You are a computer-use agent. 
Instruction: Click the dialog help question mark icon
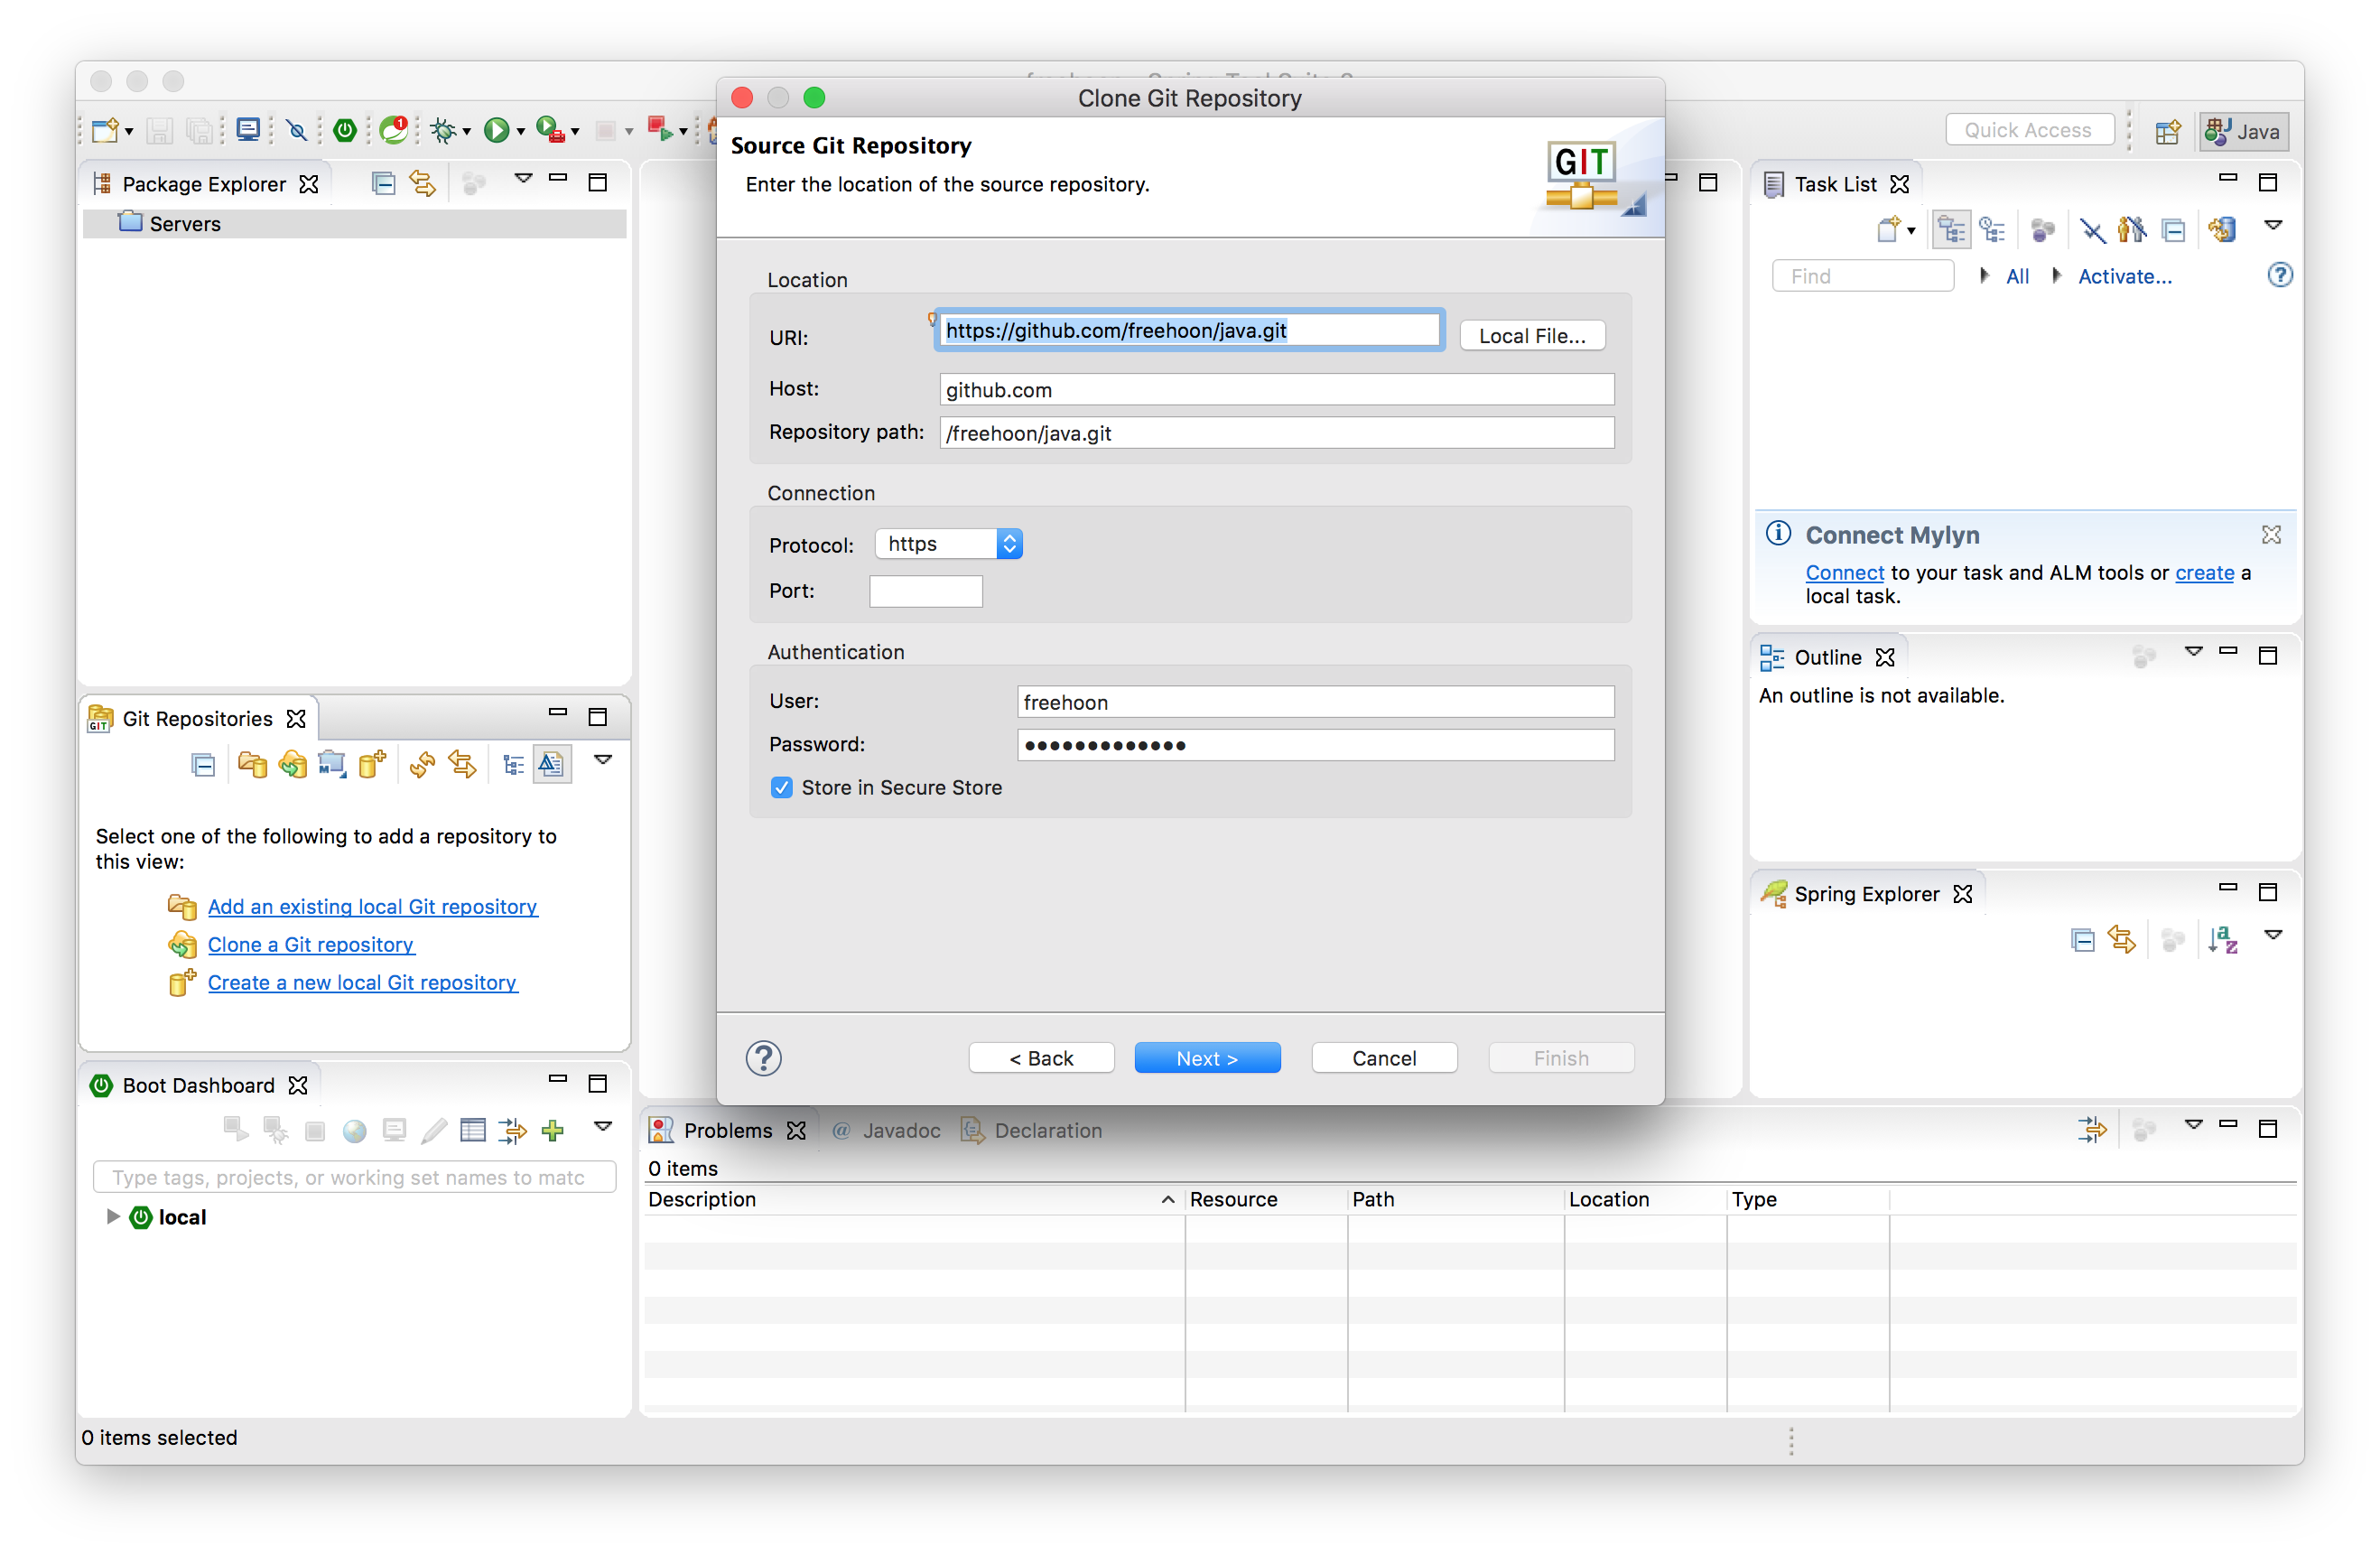click(x=763, y=1057)
